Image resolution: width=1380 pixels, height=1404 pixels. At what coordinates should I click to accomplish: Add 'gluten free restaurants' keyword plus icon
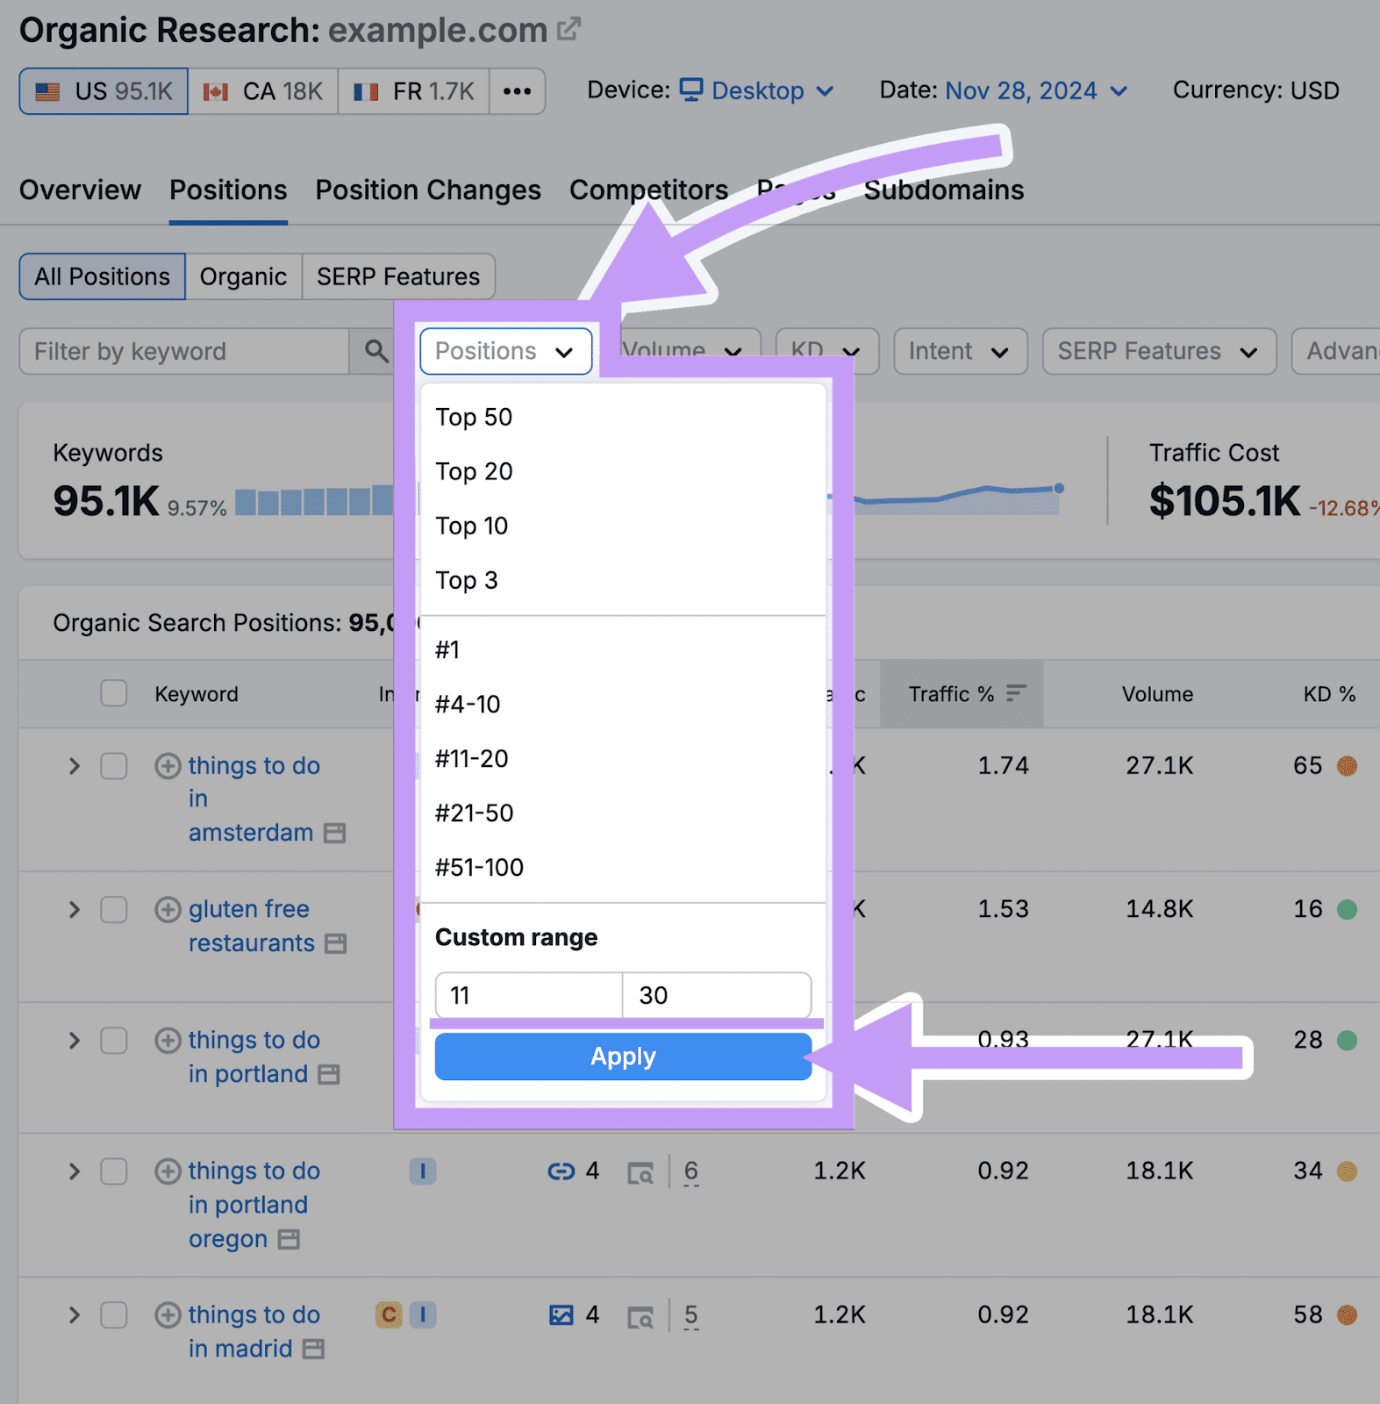coord(168,909)
